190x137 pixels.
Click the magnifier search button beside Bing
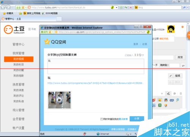pyautogui.click(x=184, y=8)
